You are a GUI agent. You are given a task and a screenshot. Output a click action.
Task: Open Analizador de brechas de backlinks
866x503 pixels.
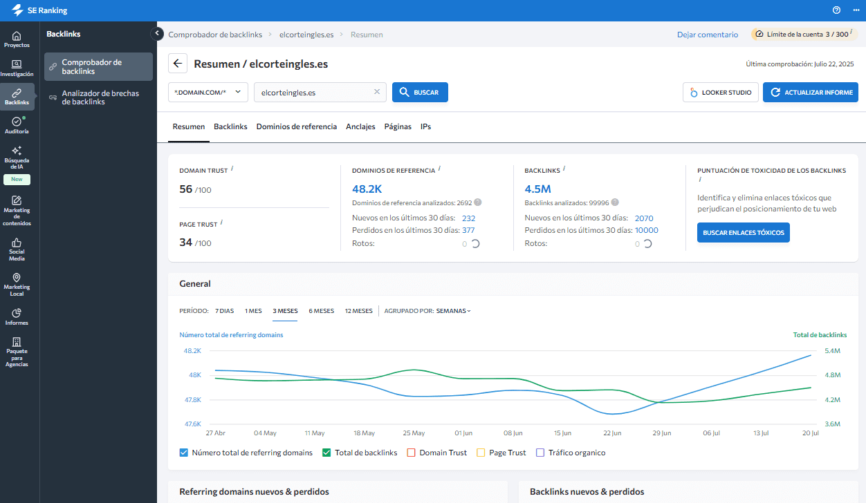(x=98, y=97)
